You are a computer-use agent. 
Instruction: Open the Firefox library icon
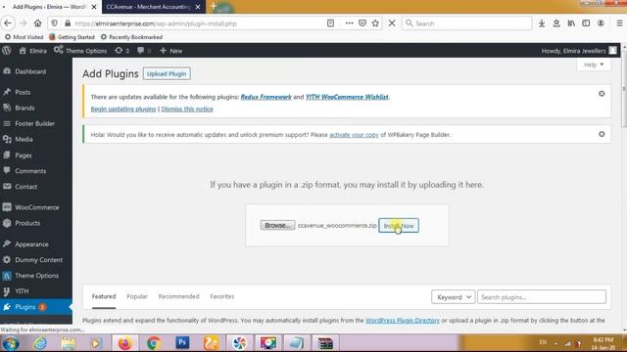coord(571,23)
